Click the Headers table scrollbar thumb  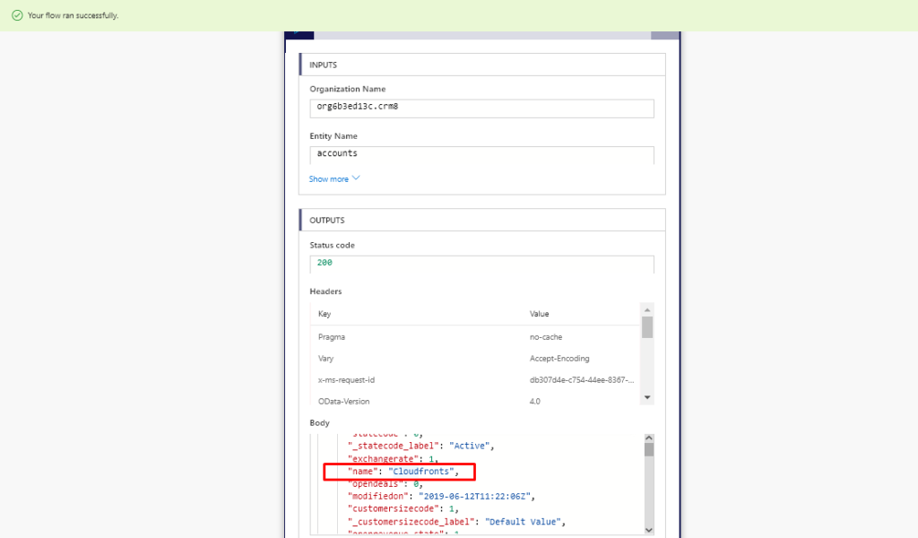647,326
